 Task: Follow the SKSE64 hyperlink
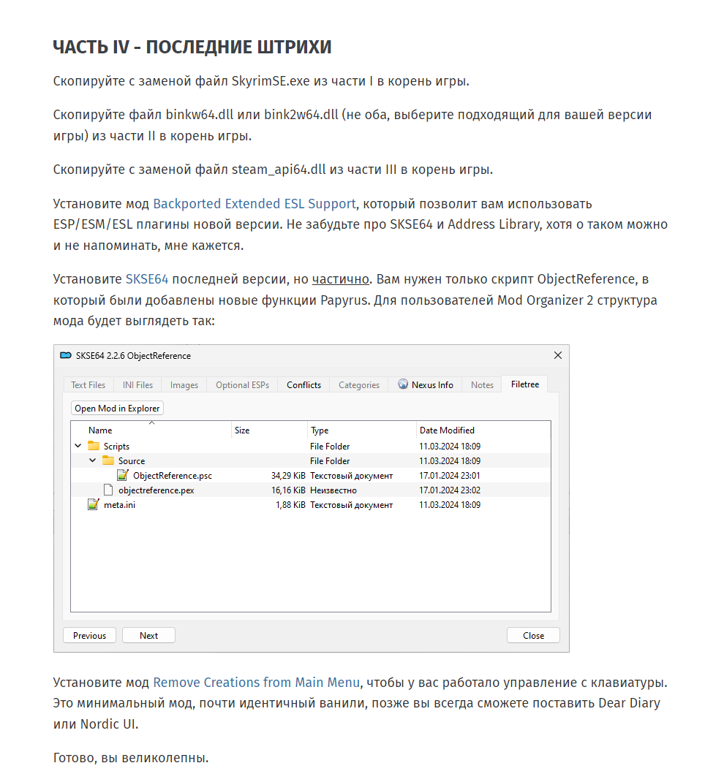[x=147, y=278]
